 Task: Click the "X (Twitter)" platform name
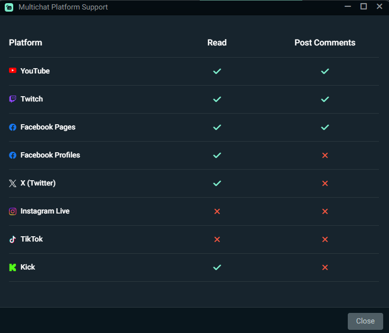click(x=38, y=183)
